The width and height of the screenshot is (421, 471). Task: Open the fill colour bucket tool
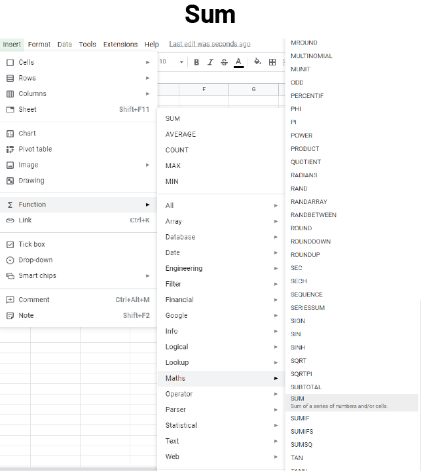pyautogui.click(x=257, y=62)
